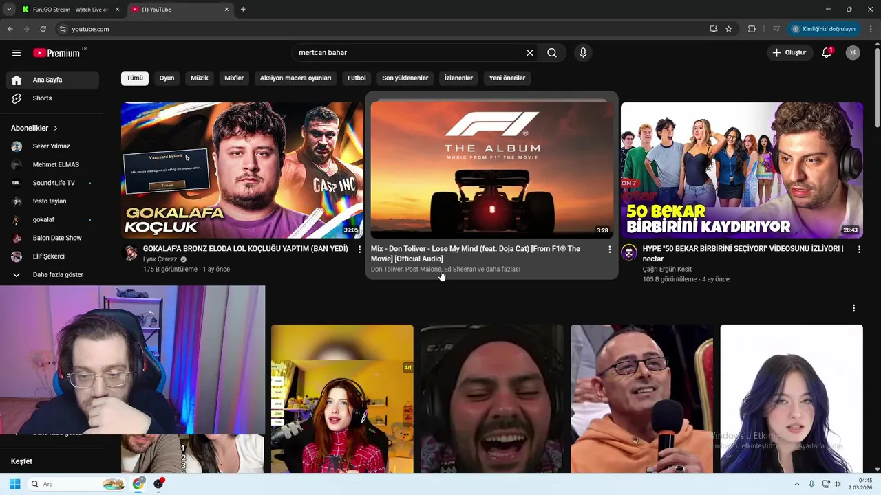Image resolution: width=881 pixels, height=495 pixels.
Task: Open Chrome from the taskbar
Action: 138,484
